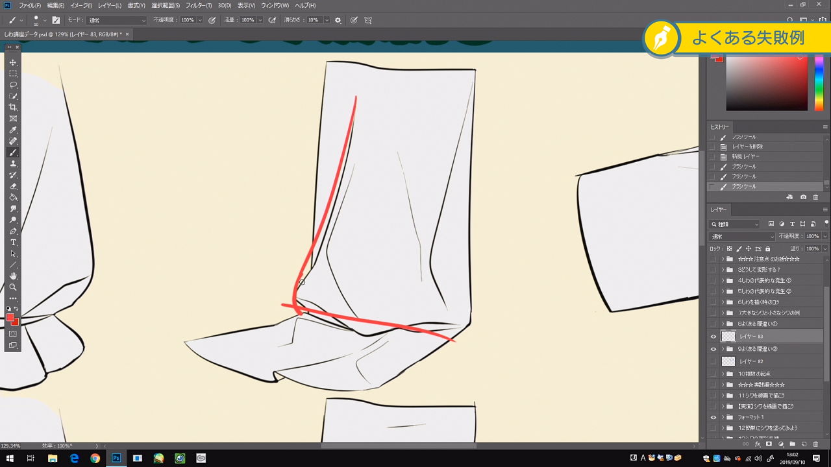Click the screen mode icon in toolbox
This screenshot has height=467, width=831.
coord(13,345)
